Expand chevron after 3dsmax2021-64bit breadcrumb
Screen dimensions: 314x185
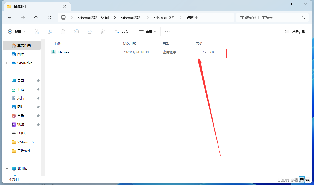[115, 18]
